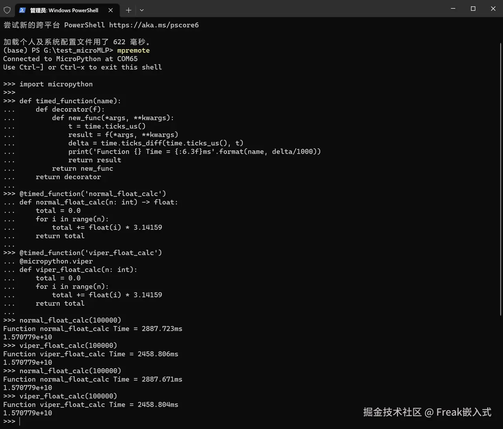This screenshot has width=503, height=429.
Task: Click the "return result" line
Action: pos(95,160)
